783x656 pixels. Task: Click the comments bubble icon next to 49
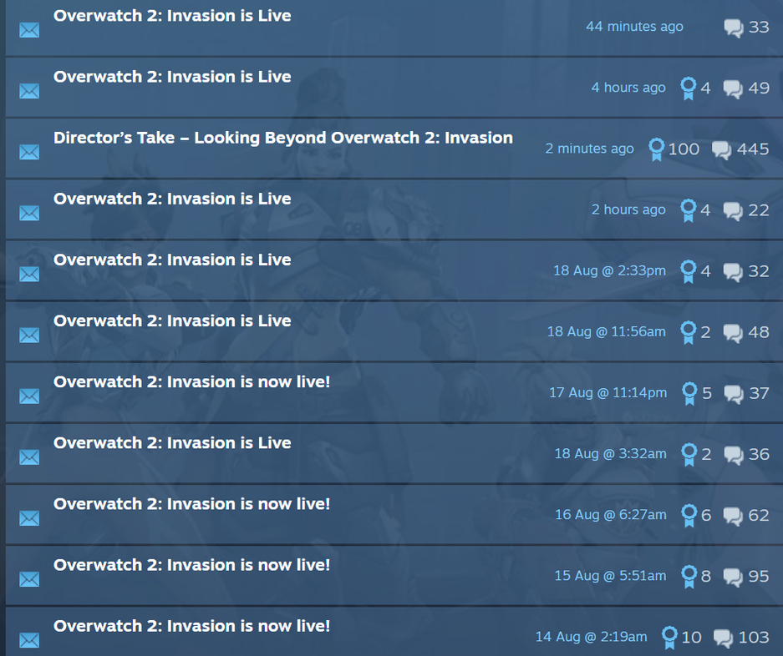coord(733,89)
